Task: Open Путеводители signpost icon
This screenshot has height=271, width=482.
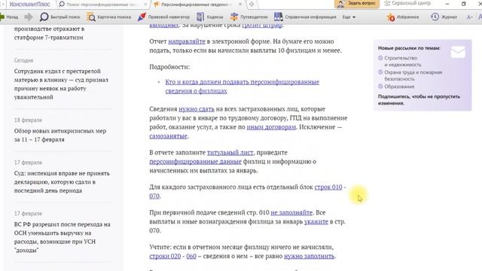Action: point(234,17)
